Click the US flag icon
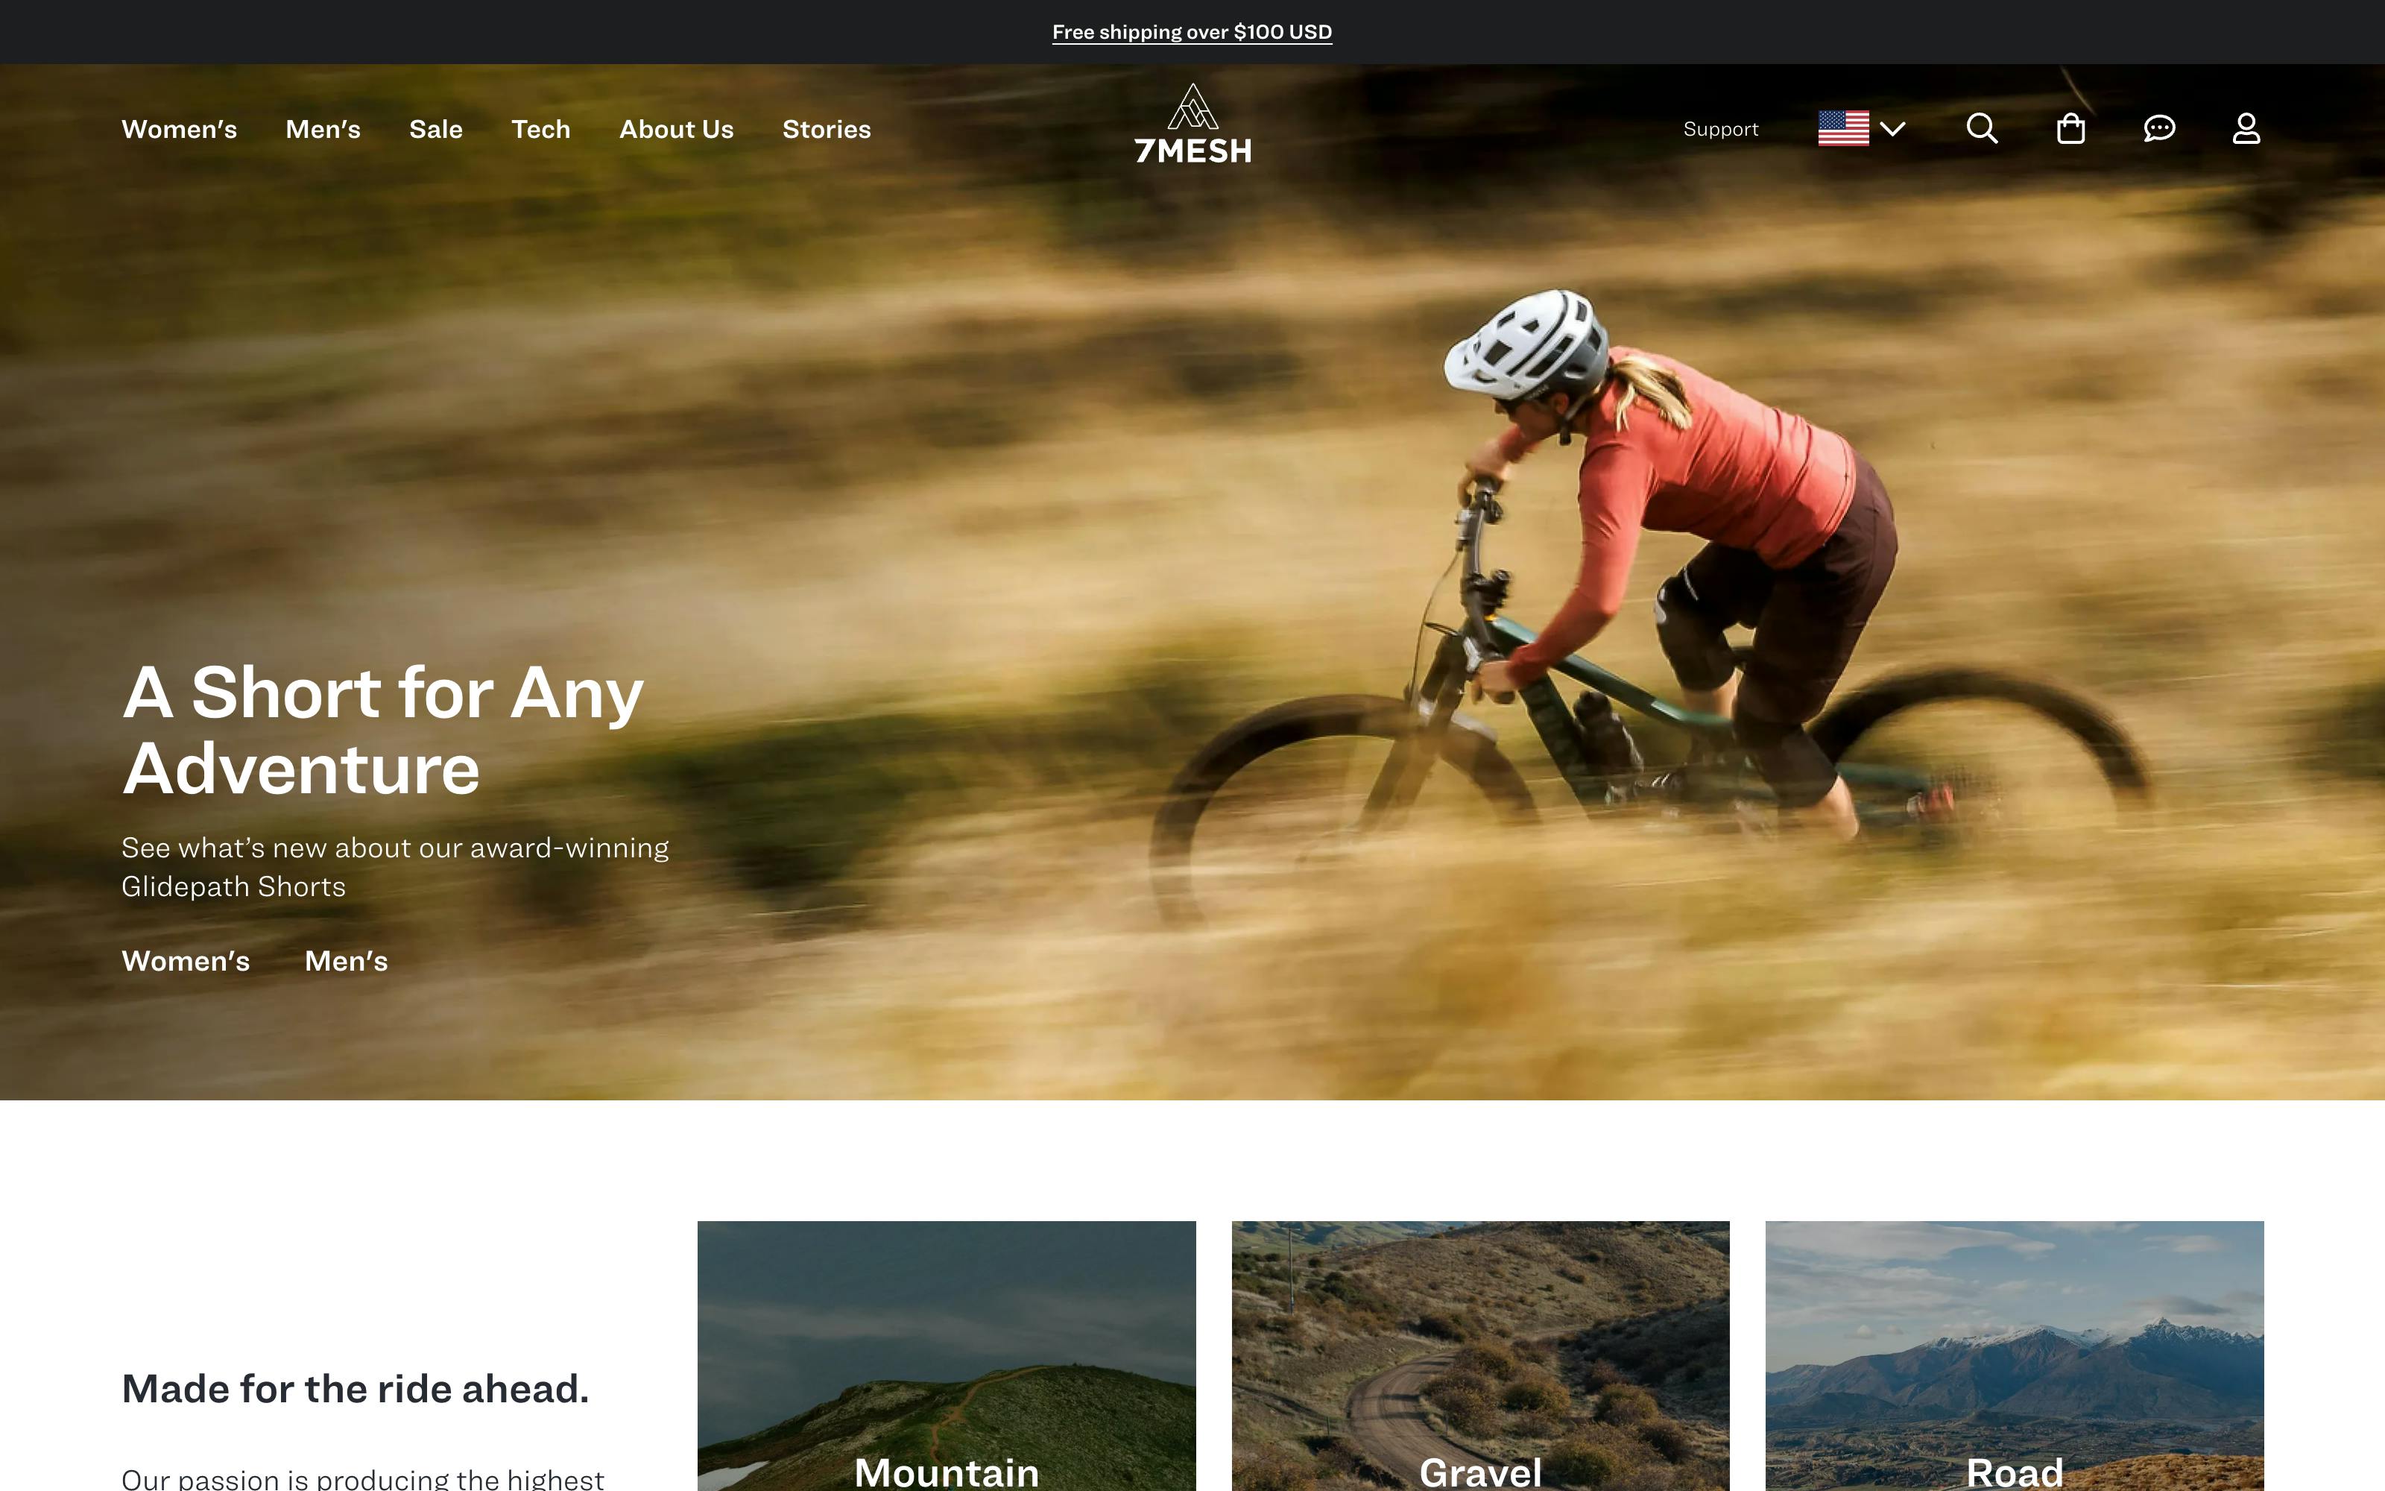Viewport: 2385px width, 1491px height. pyautogui.click(x=1843, y=128)
